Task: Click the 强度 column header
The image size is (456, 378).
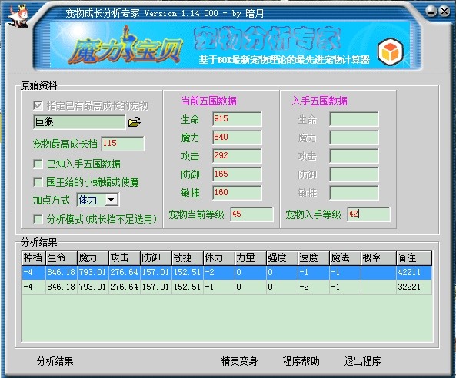Action: pyautogui.click(x=282, y=258)
